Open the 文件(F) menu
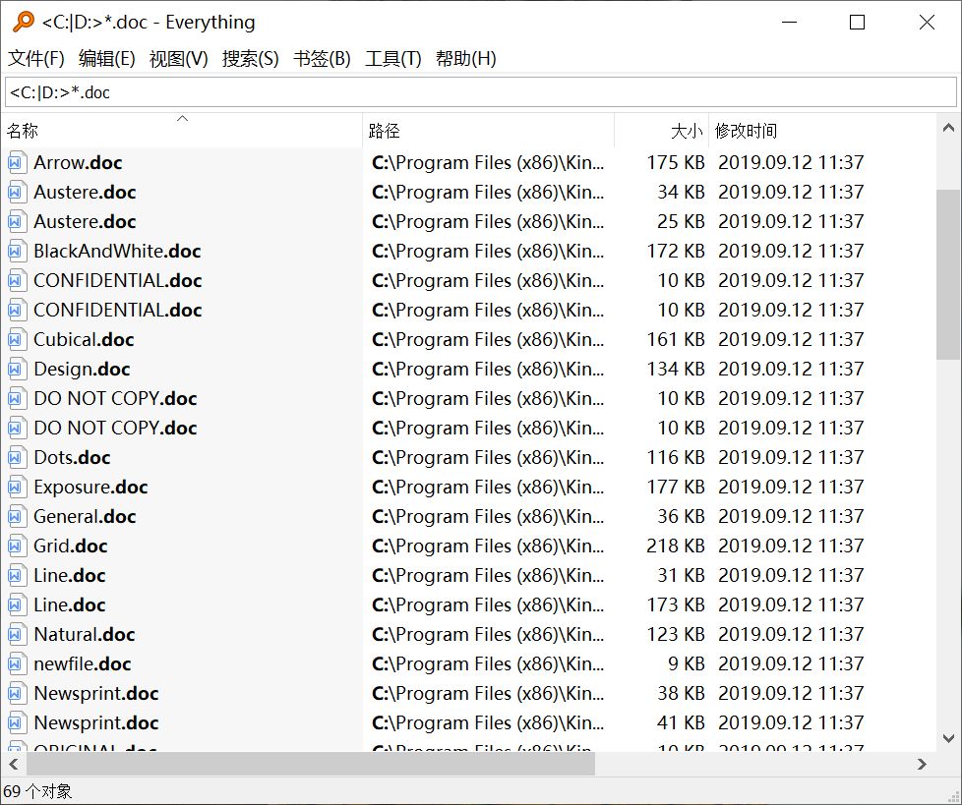 [36, 59]
